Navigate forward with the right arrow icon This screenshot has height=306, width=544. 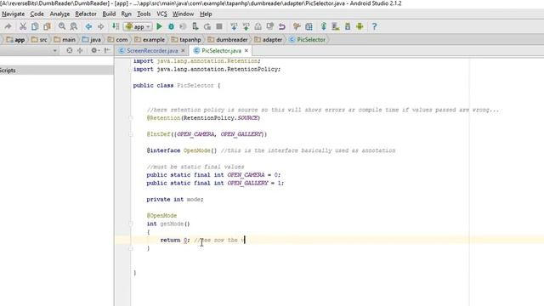point(100,26)
